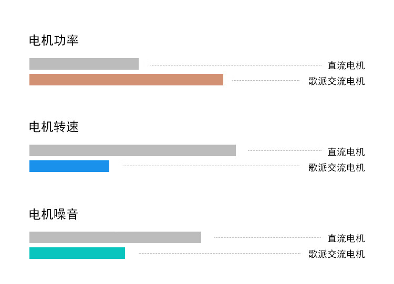Click the 直流电机 label in 电机噪音 section
The width and height of the screenshot is (394, 284).
pos(346,238)
